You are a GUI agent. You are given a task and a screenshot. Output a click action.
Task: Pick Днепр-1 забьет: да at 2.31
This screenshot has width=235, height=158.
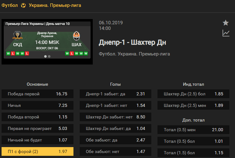[115, 94]
